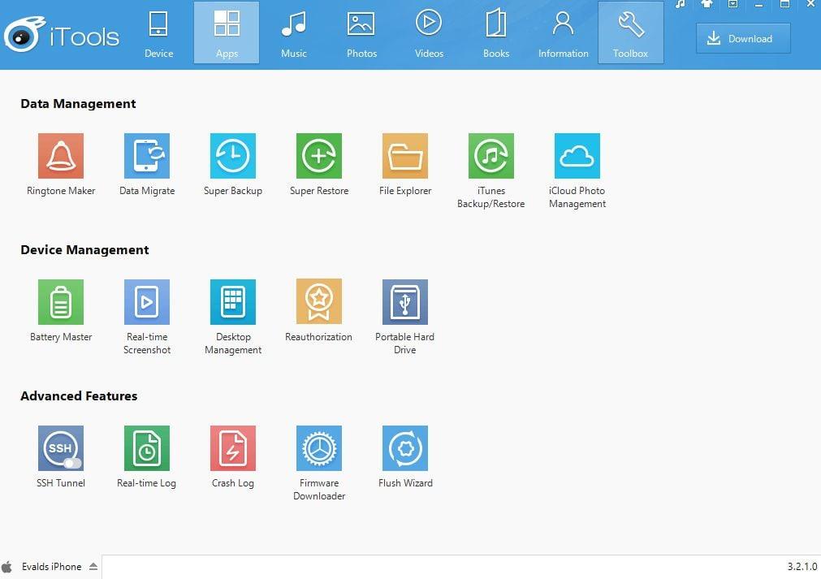
Task: Click the Download button
Action: 743,38
